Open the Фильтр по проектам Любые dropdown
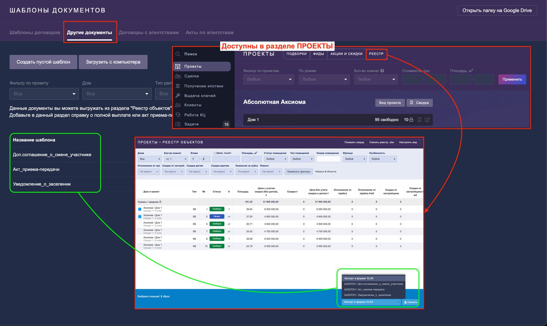Viewport: 547px width, 326px height. click(269, 79)
